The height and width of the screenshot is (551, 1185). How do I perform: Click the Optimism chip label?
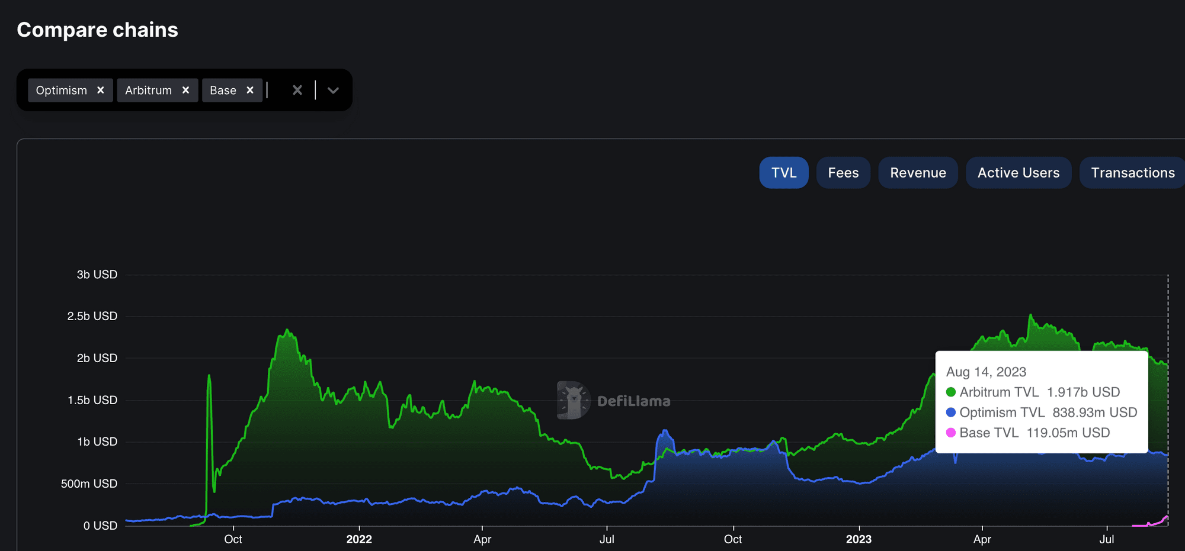(61, 90)
